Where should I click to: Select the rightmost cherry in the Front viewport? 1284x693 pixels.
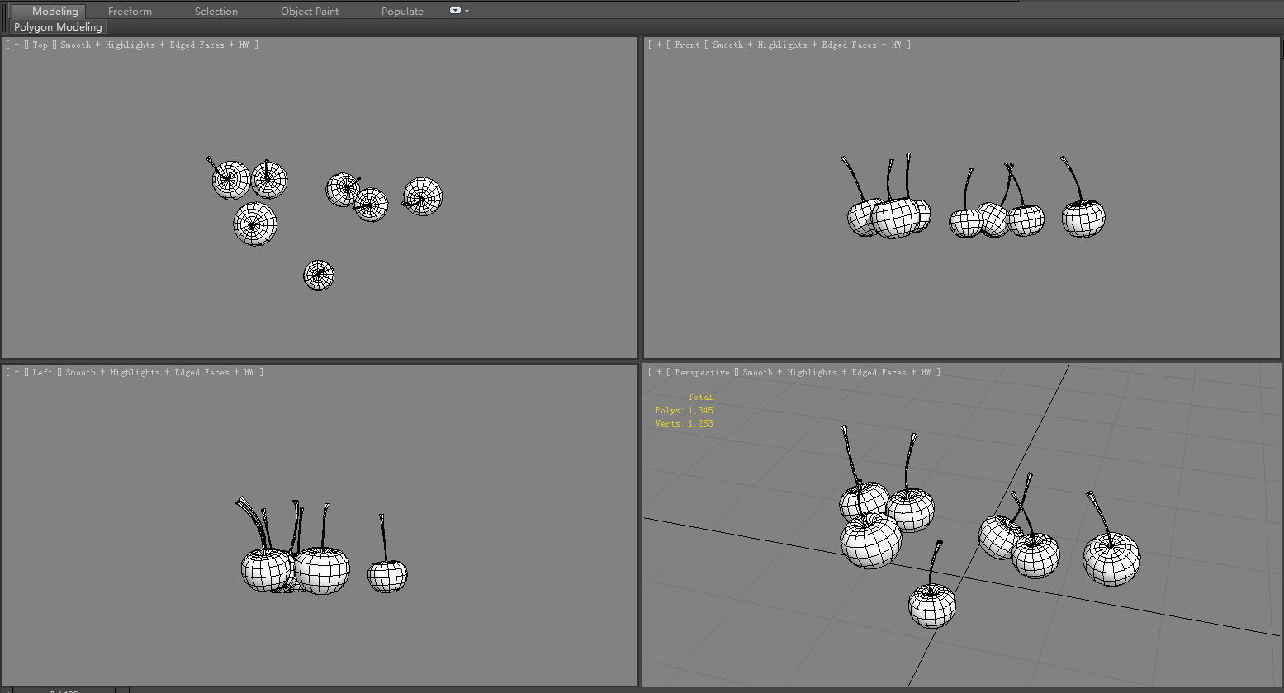point(1083,218)
